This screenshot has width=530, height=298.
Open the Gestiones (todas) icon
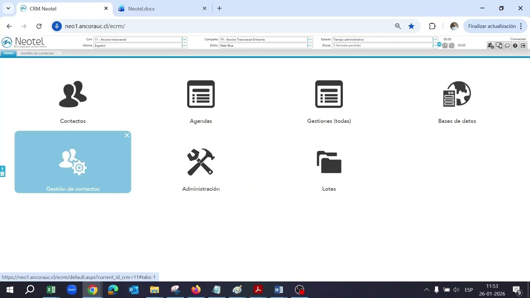click(x=329, y=94)
